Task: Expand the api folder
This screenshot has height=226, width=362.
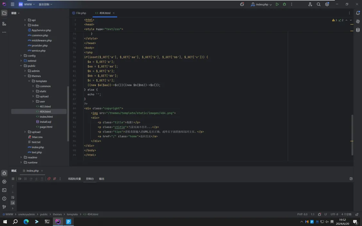Action: tap(25, 20)
